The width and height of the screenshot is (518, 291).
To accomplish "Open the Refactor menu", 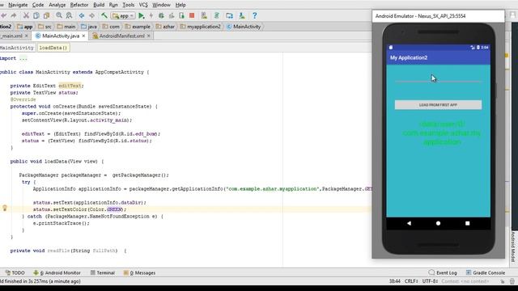I will point(79,5).
